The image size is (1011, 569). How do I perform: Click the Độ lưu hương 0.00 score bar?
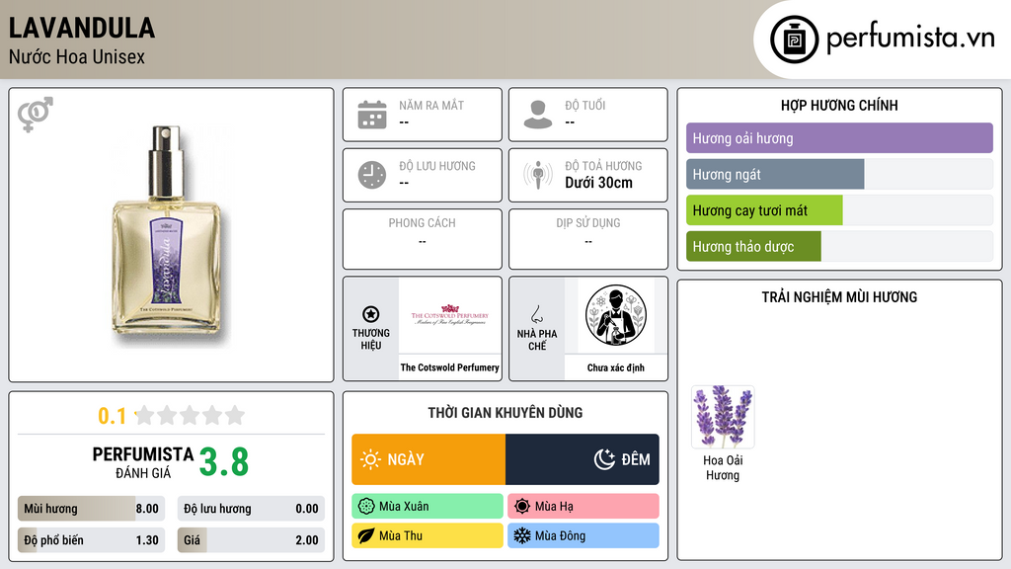pos(251,509)
